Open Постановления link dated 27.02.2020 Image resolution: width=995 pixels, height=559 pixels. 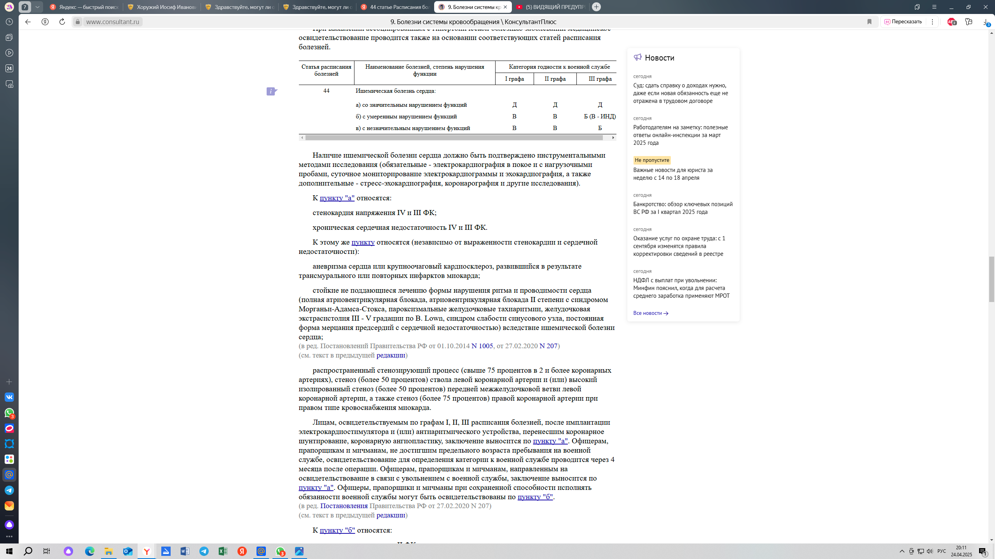pos(344,506)
